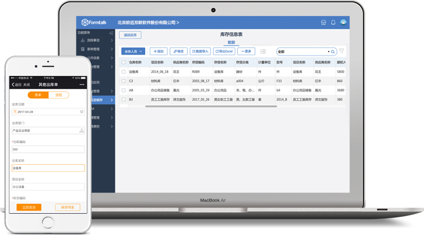Open the notification bell in the header
Screen dimensions: 424x235
tap(333, 22)
